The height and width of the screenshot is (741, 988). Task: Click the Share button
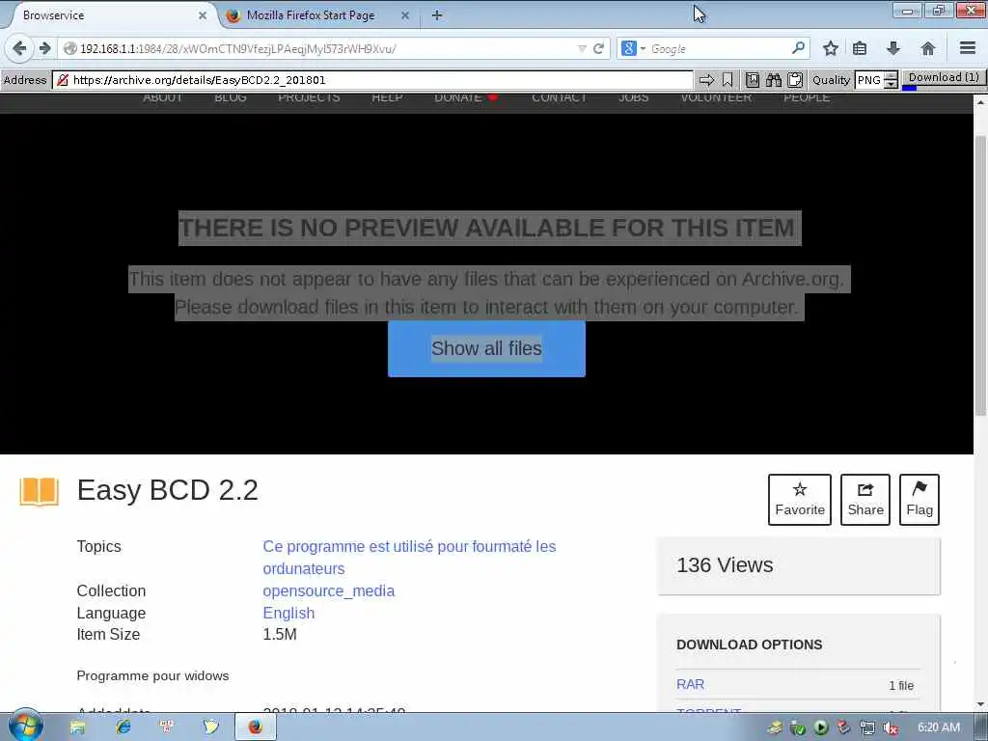865,500
